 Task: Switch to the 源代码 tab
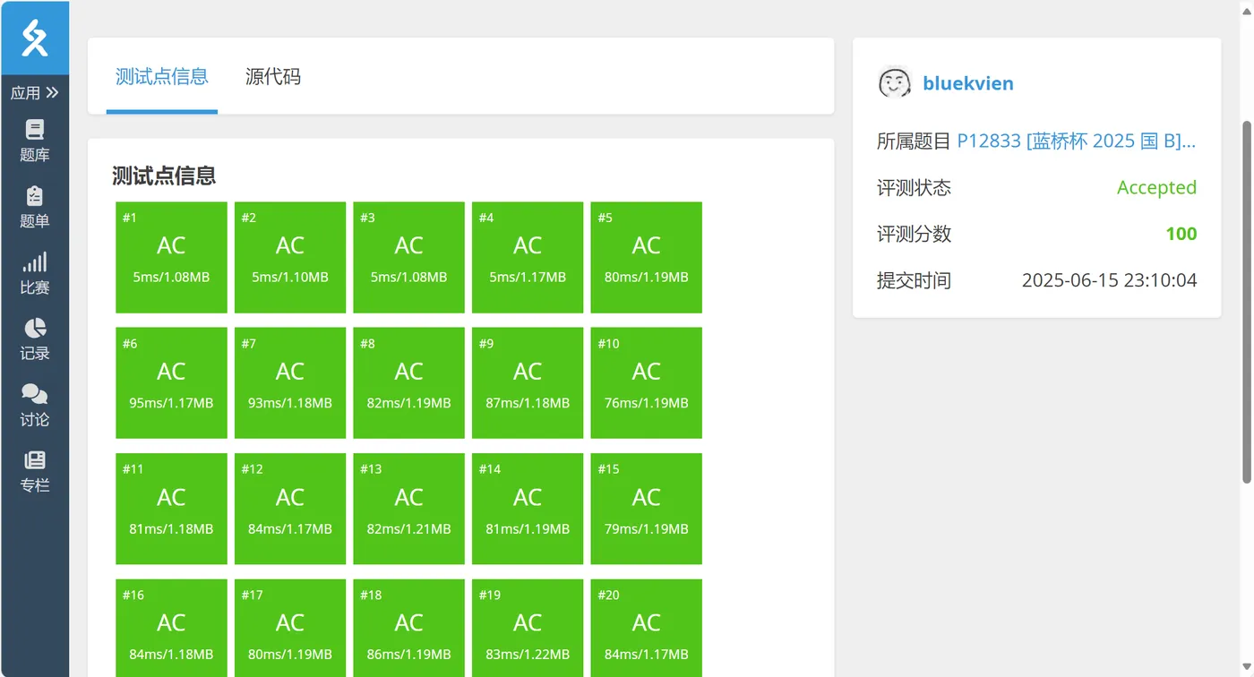click(x=273, y=77)
